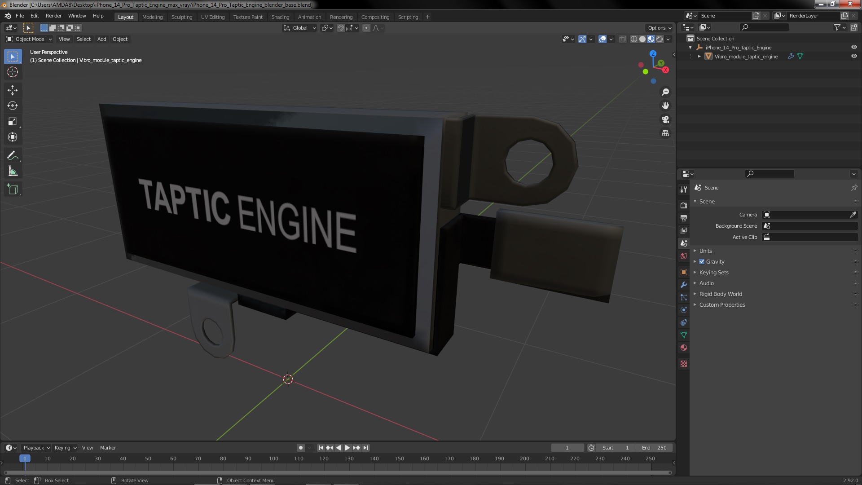
Task: Select the Add Cube tool
Action: tap(13, 190)
